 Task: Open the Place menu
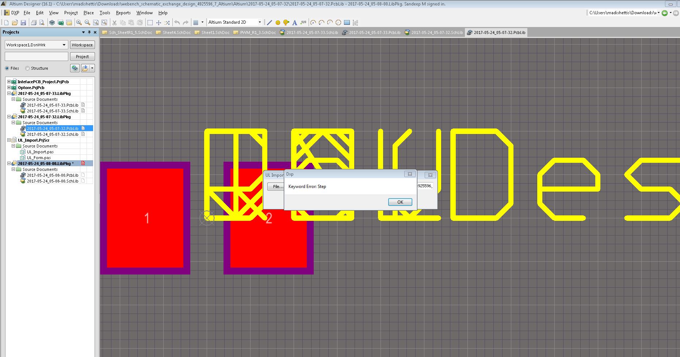pyautogui.click(x=88, y=13)
